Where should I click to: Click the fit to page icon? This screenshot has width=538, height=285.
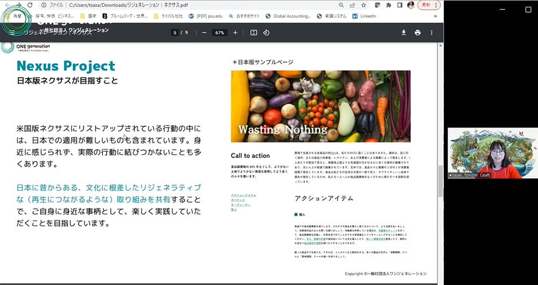point(253,33)
